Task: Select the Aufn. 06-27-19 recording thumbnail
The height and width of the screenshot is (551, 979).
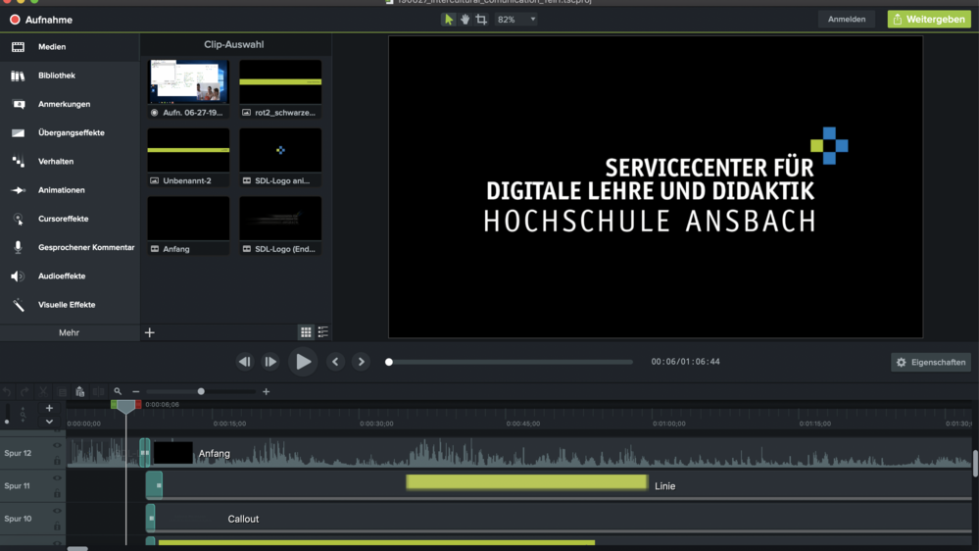Action: 188,88
